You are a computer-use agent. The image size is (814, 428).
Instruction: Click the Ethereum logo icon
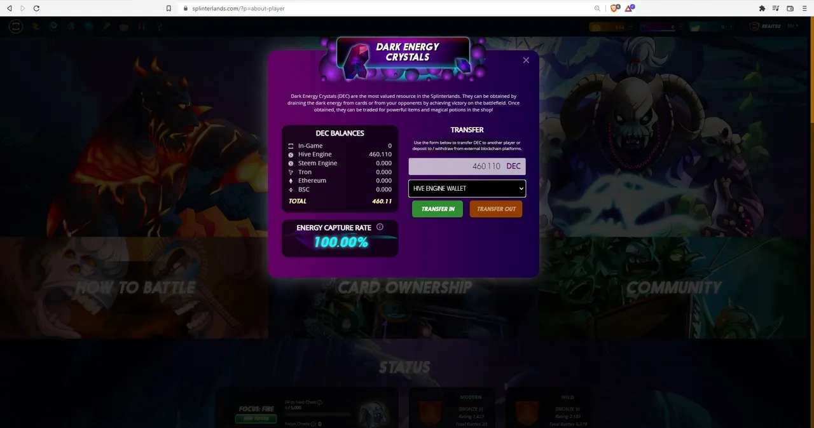pos(291,181)
